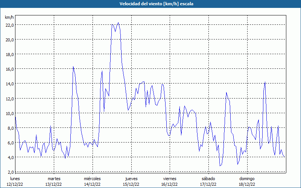Click the '4,0' axis value
The height and width of the screenshot is (188, 301).
(x=11, y=157)
